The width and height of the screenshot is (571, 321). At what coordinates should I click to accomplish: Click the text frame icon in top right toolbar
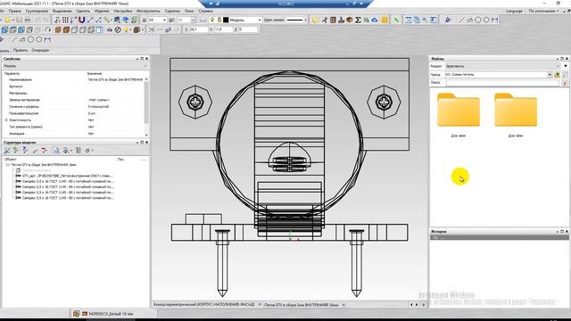click(x=433, y=20)
